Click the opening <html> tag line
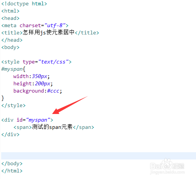Viewport: 196px width, 179px height. [x=10, y=11]
